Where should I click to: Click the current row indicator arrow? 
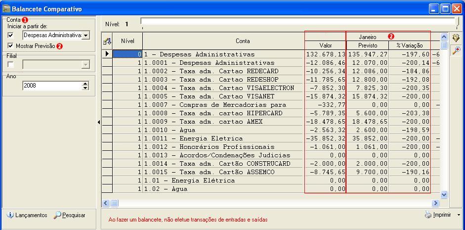pos(107,54)
